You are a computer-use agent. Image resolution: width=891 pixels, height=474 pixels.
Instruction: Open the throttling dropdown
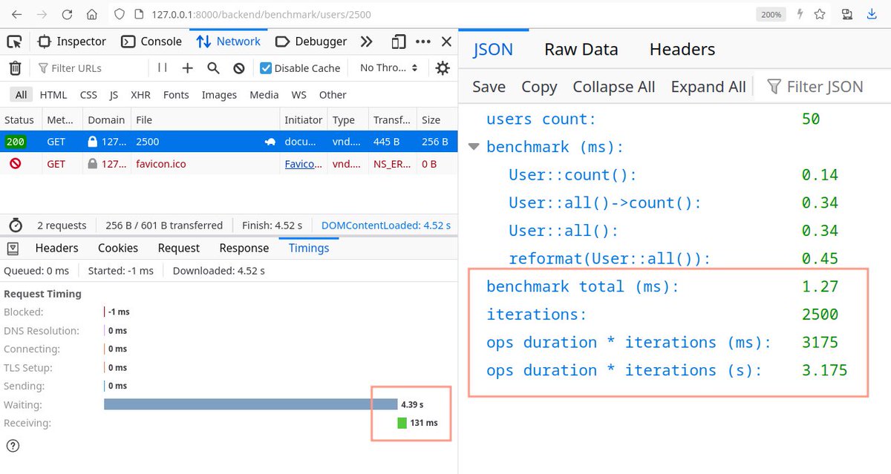(388, 68)
